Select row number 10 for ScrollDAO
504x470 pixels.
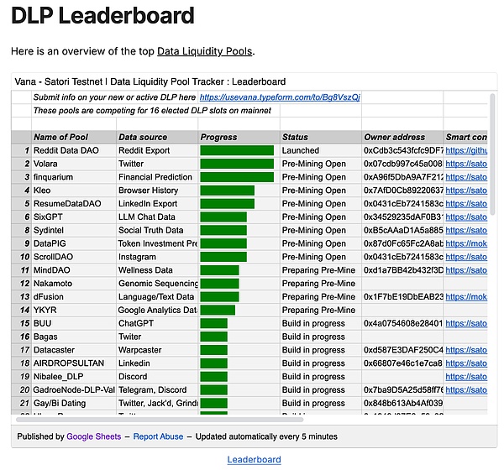21,257
